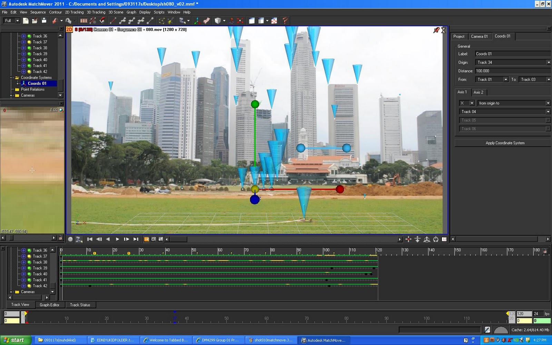Save the current MatchMover project
This screenshot has height=345, width=552.
point(44,21)
